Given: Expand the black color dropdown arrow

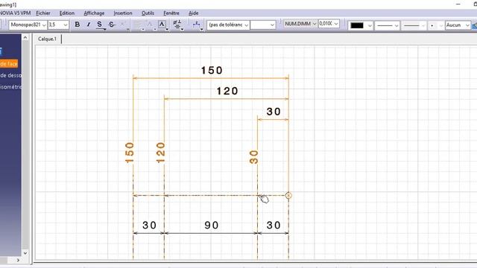Looking at the screenshot, I should pos(370,25).
